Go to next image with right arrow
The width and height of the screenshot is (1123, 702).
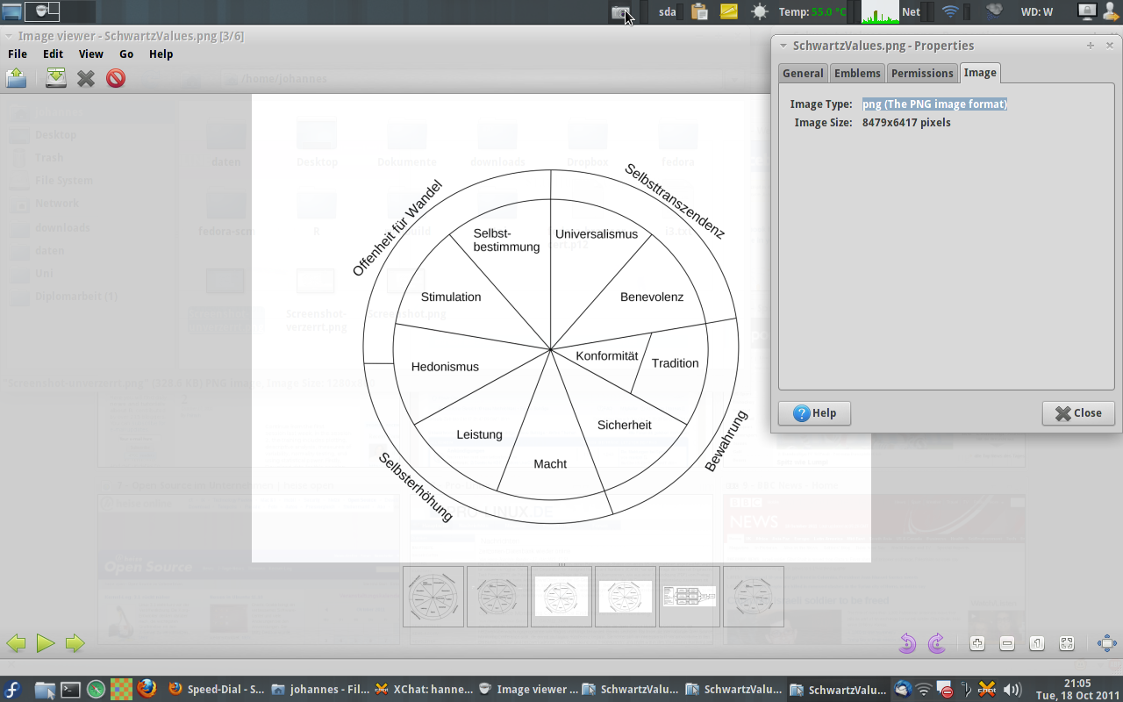pyautogui.click(x=75, y=643)
